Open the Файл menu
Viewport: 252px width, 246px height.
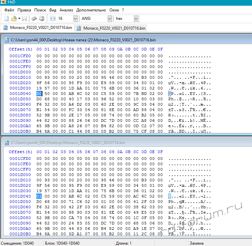point(9,10)
